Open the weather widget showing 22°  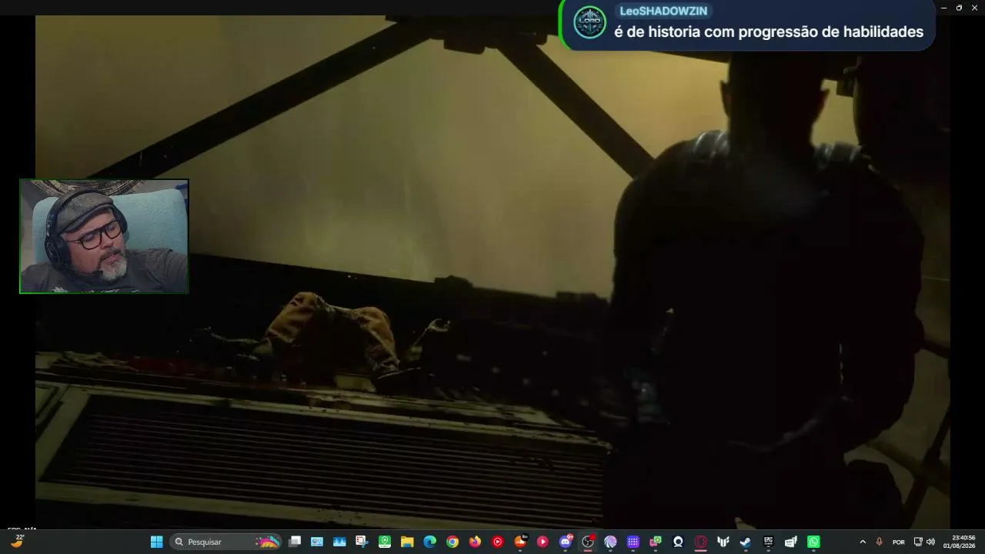17,541
